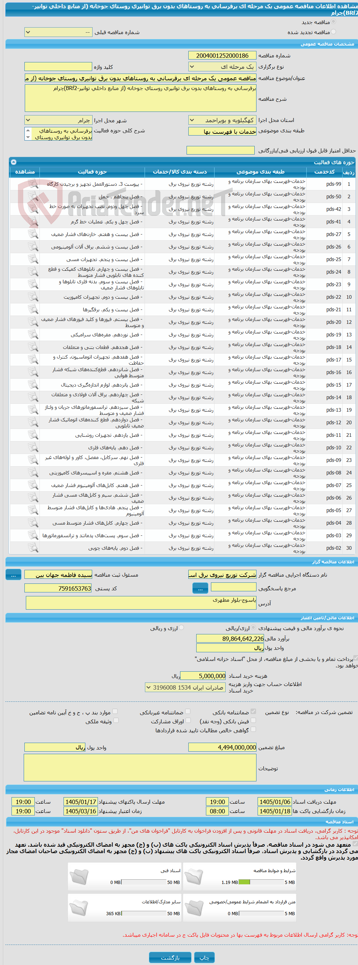The width and height of the screenshot is (358, 965).
Task: Open the سایر مدارک/اطلاعات folder
Action: pyautogui.click(x=79, y=908)
